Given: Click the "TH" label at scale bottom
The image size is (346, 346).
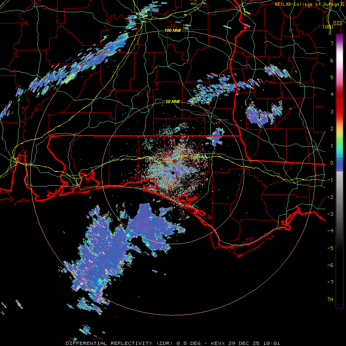Looking at the screenshot, I should click(x=330, y=299).
